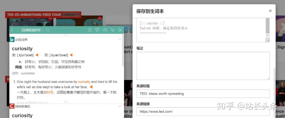Click the Bing dictionary logo icon

click(12, 39)
